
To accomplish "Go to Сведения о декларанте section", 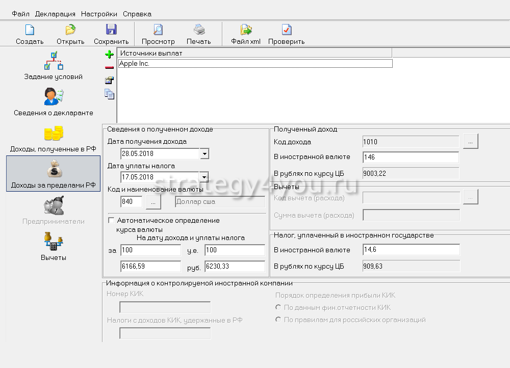I will (54, 102).
